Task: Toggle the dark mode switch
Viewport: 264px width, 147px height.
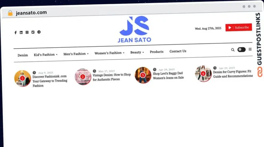Action: pyautogui.click(x=241, y=50)
